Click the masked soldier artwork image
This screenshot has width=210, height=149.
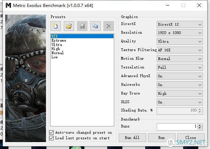click(x=25, y=78)
